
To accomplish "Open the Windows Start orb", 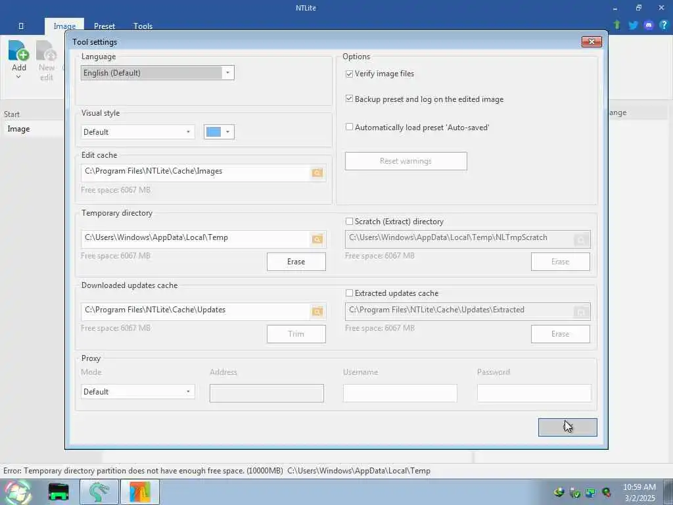I will [x=16, y=492].
